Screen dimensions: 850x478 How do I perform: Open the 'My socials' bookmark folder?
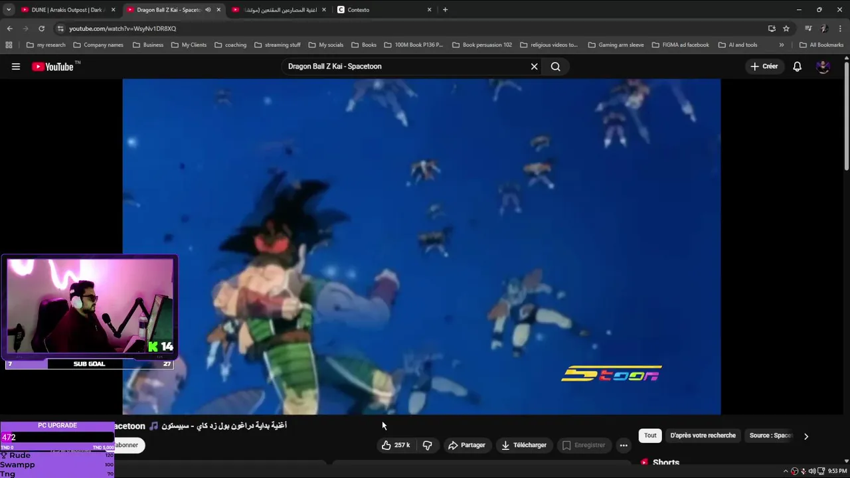click(x=326, y=45)
